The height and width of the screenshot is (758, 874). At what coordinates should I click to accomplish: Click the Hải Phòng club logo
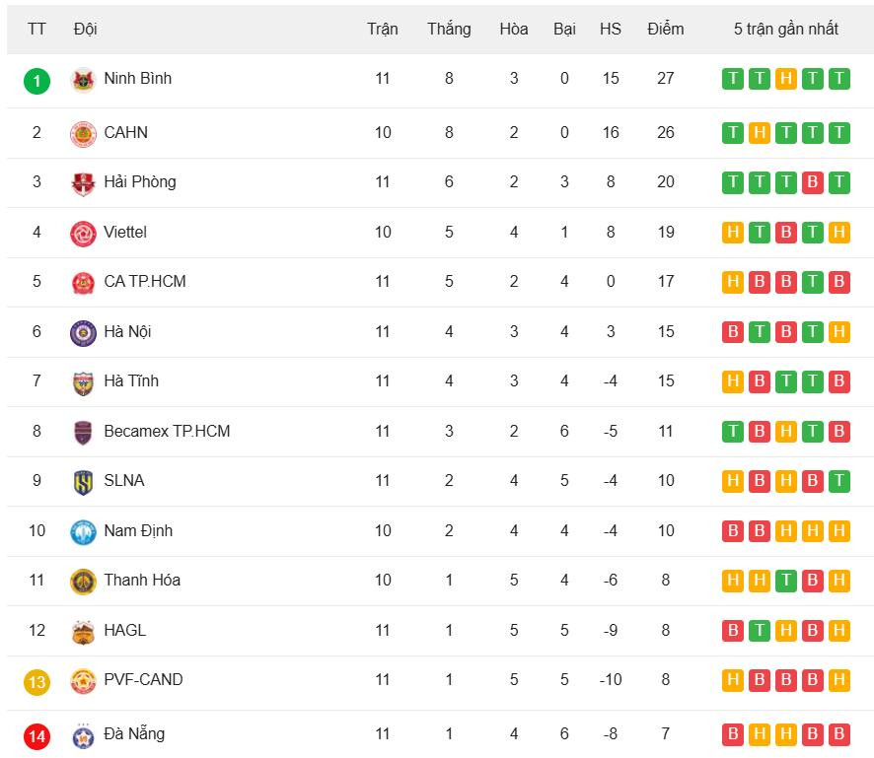click(x=83, y=183)
